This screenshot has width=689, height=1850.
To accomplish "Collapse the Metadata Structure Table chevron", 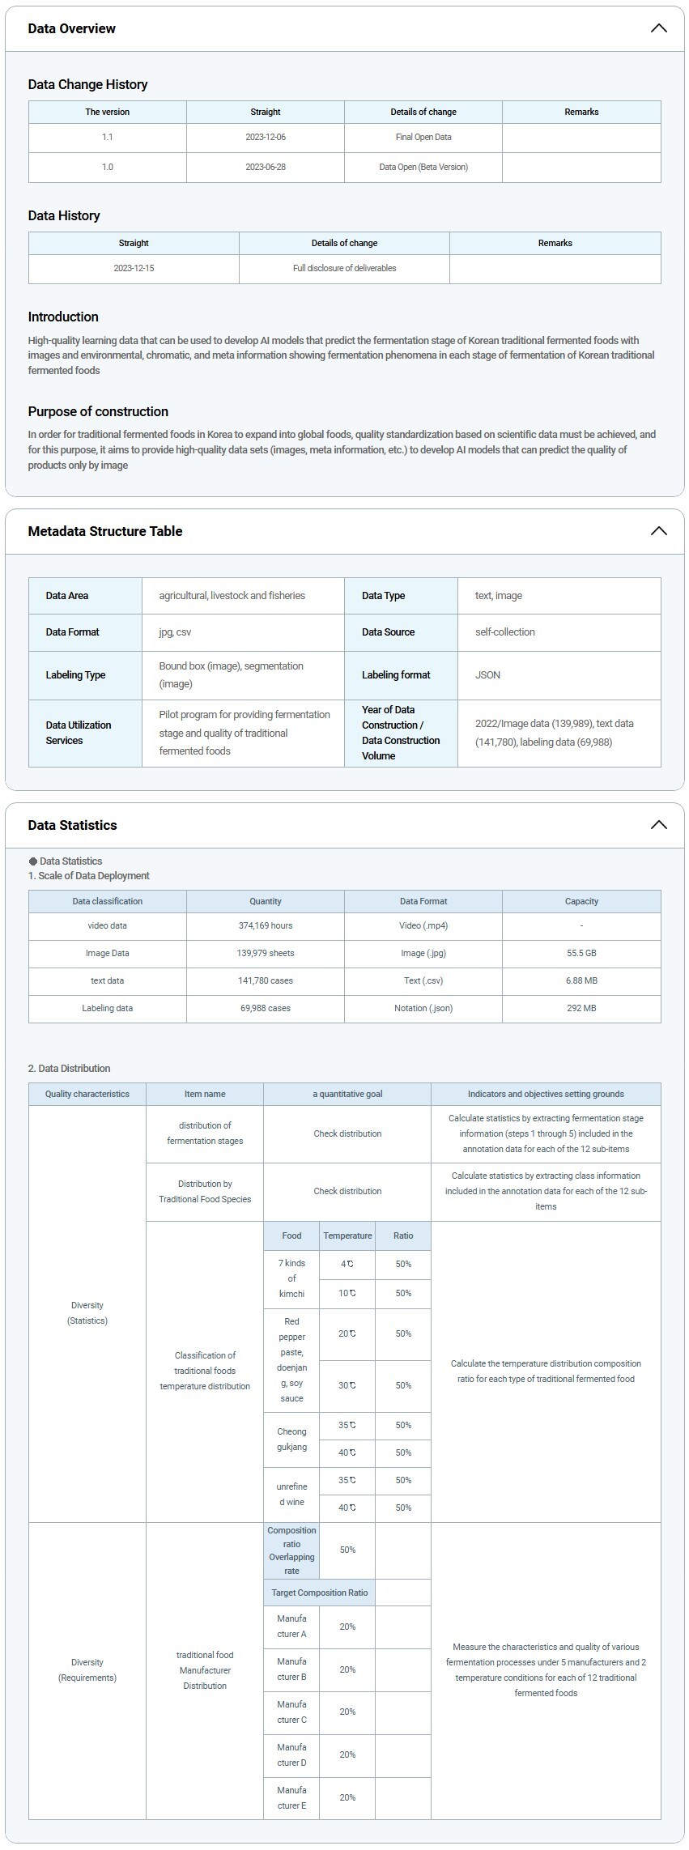I will 658,531.
